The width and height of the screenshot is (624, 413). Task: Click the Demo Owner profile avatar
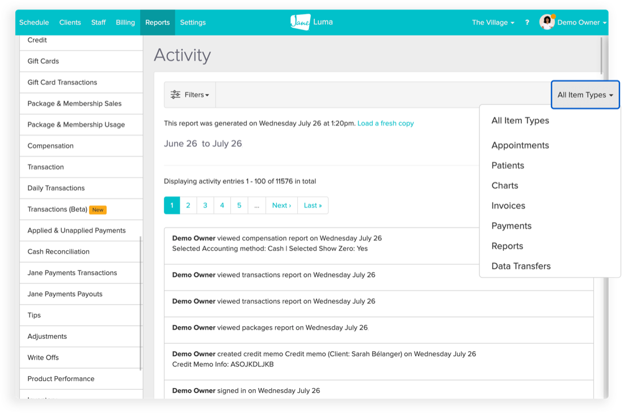(x=547, y=22)
